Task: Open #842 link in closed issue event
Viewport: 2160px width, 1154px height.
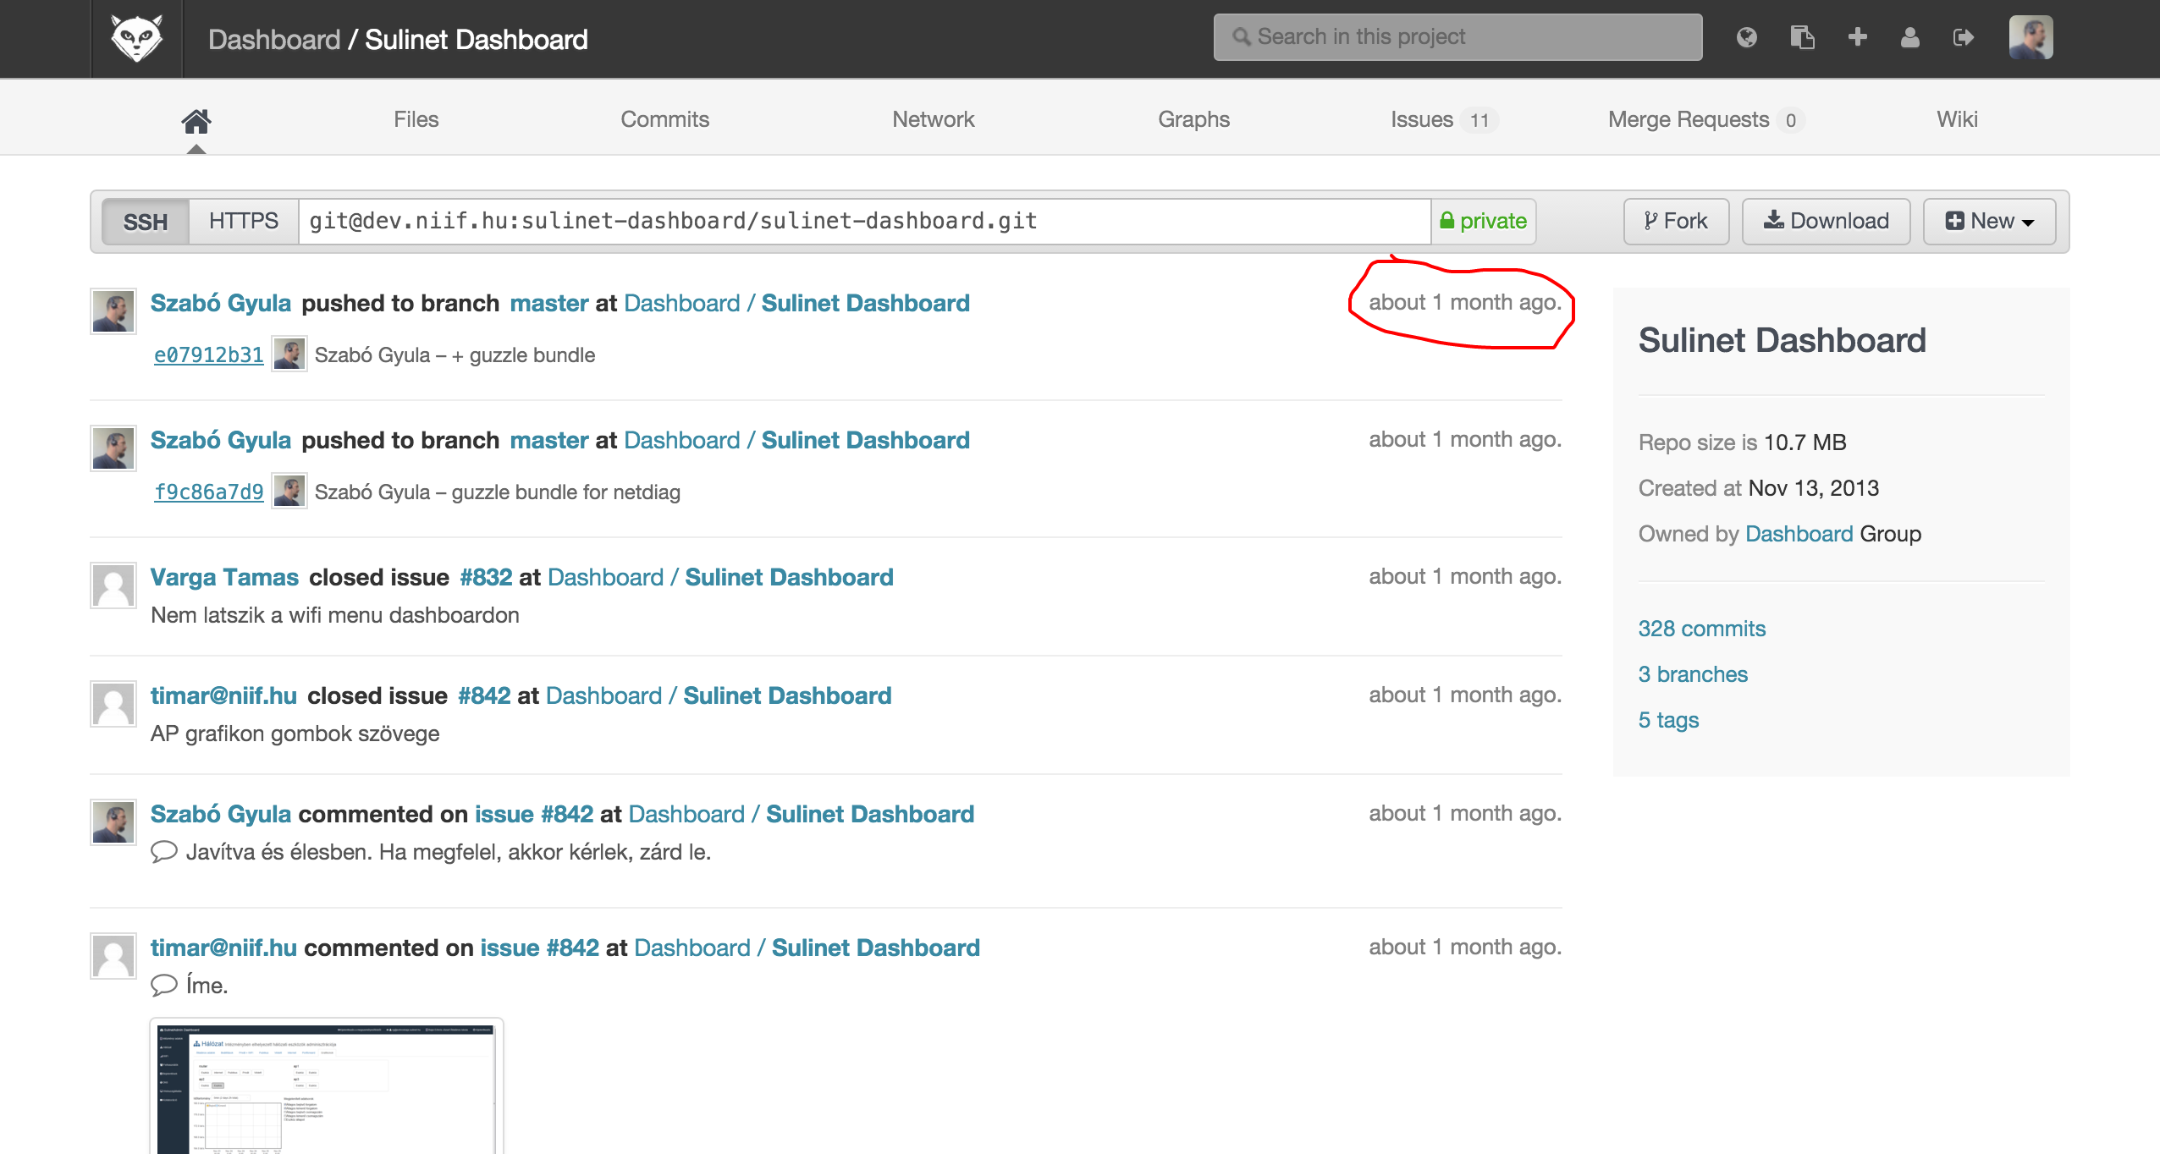Action: point(484,695)
